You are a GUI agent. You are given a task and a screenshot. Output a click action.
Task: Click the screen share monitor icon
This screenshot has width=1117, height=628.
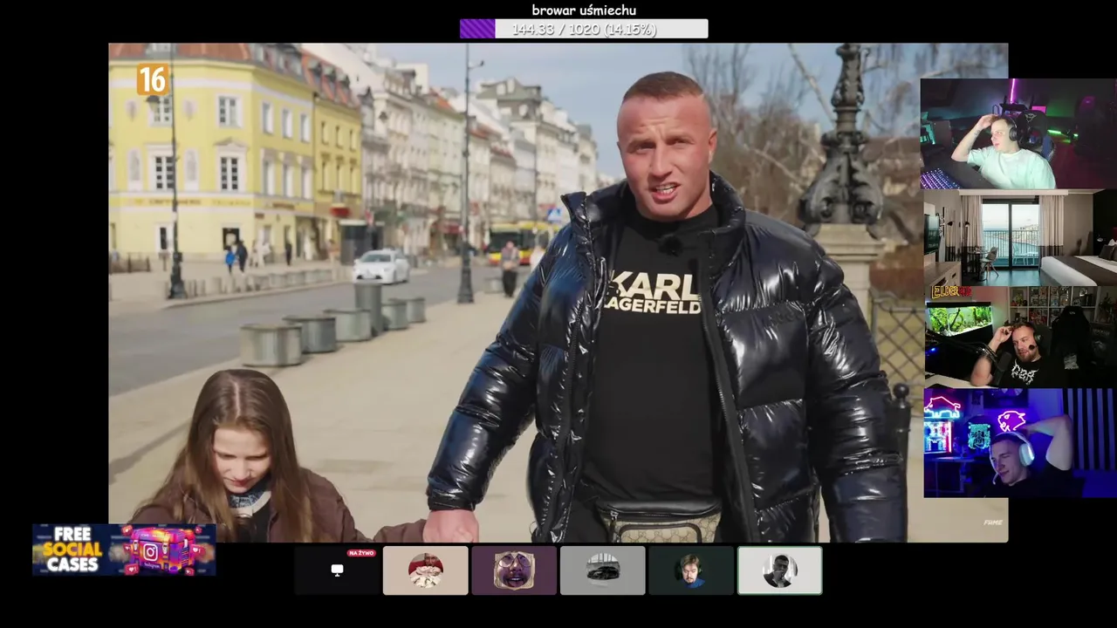(x=337, y=570)
